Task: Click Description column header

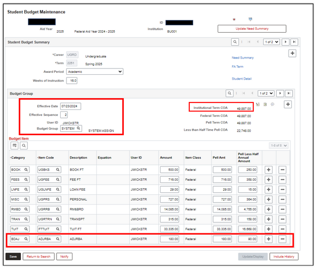Action: click(x=79, y=158)
